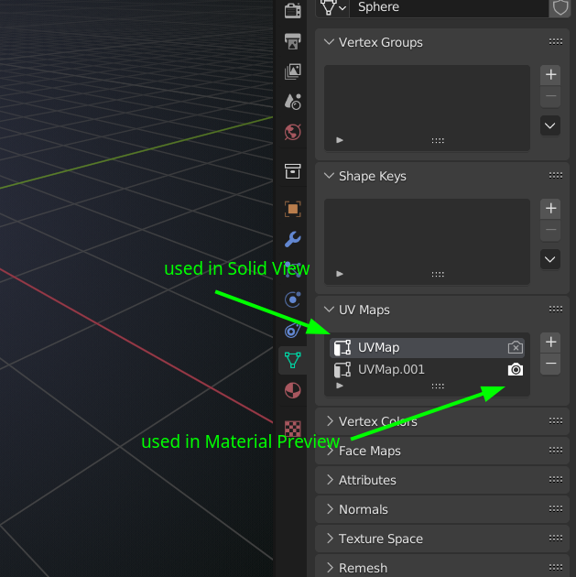Expand the Vertex Colors panel

tap(330, 421)
